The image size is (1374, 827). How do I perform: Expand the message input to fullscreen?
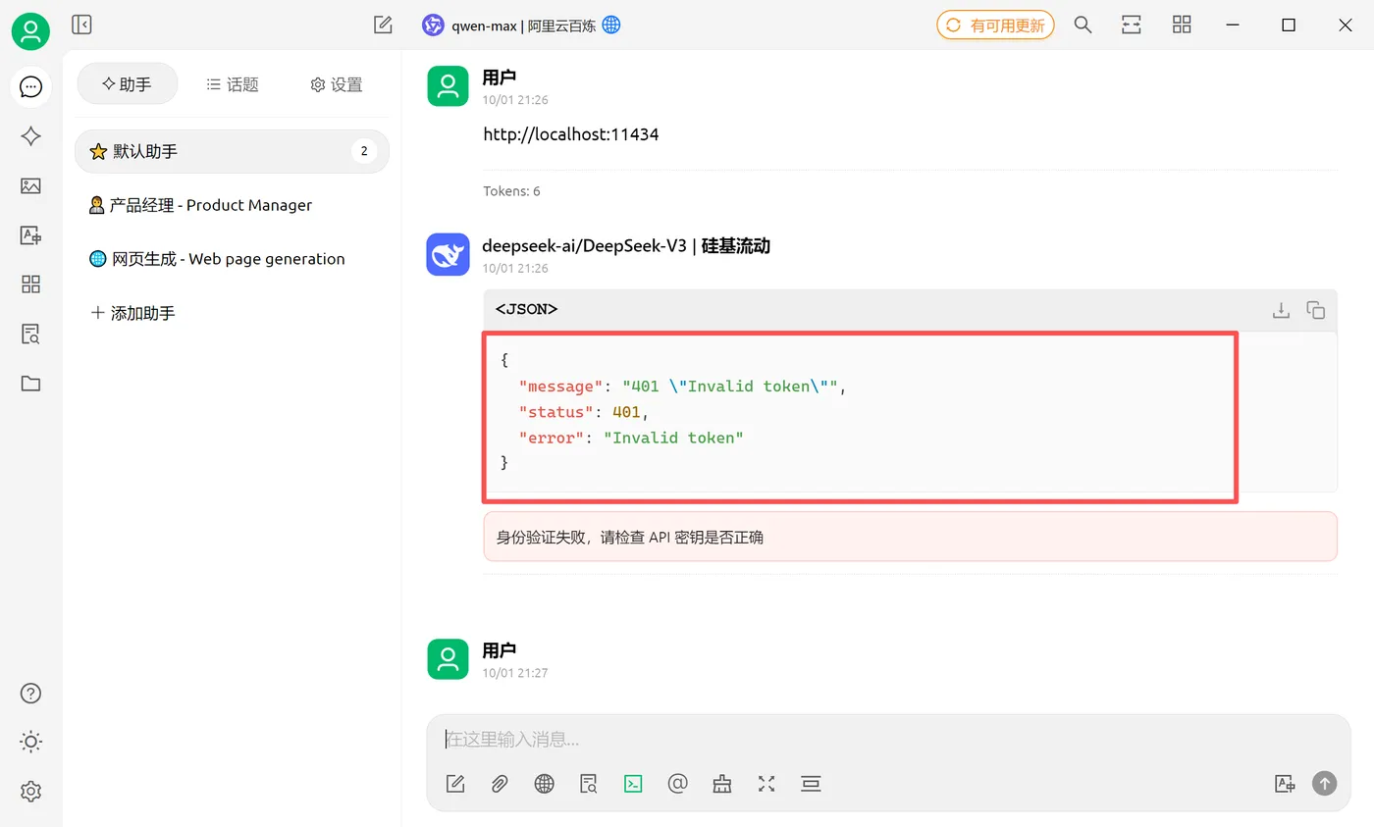pos(766,783)
